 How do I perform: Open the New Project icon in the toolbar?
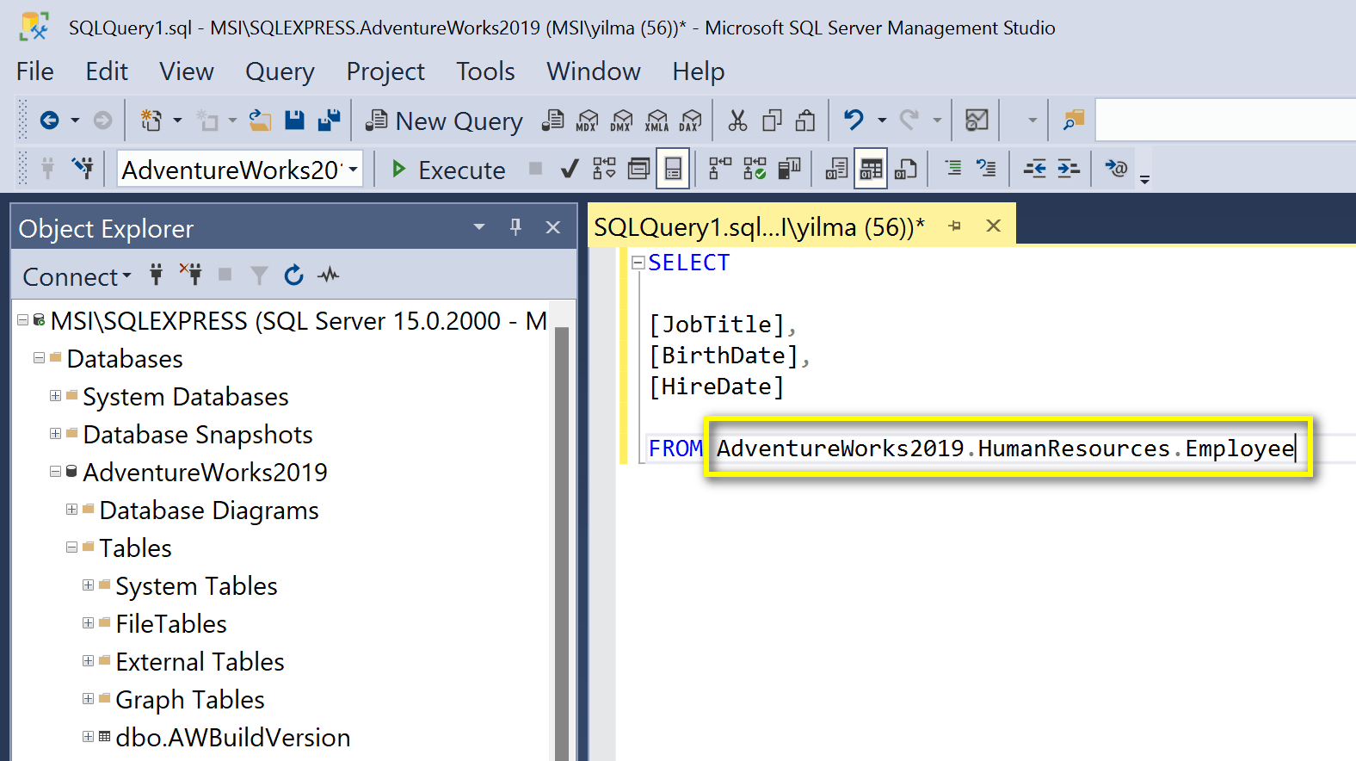coord(151,121)
